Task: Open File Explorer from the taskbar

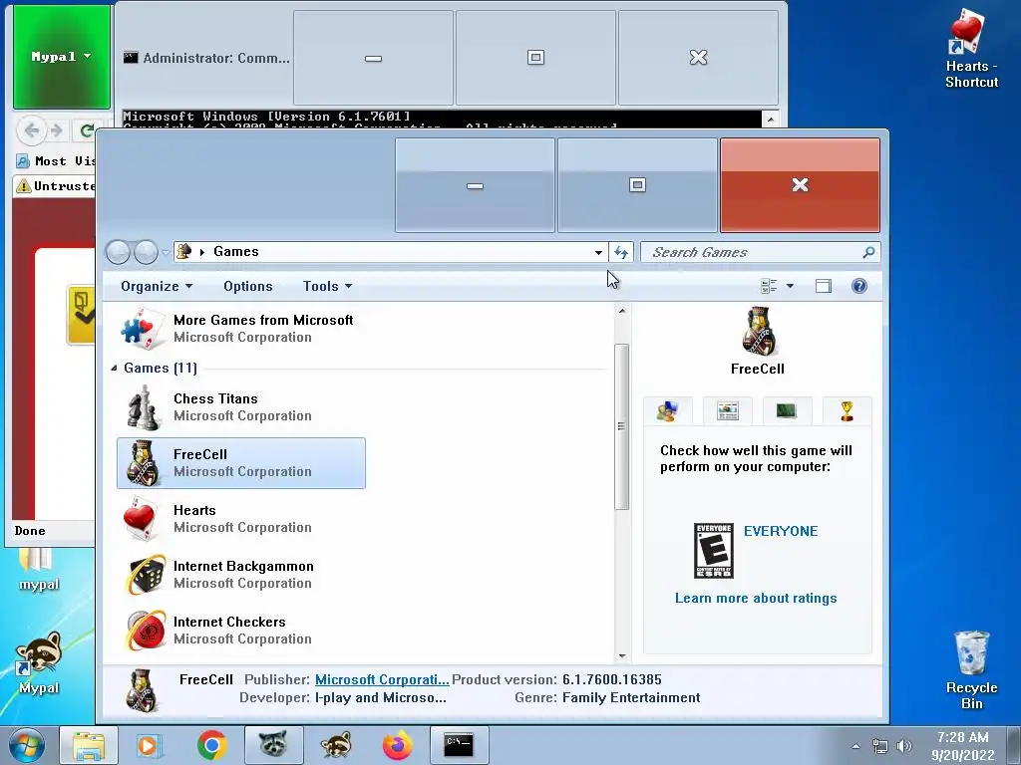Action: tap(89, 745)
